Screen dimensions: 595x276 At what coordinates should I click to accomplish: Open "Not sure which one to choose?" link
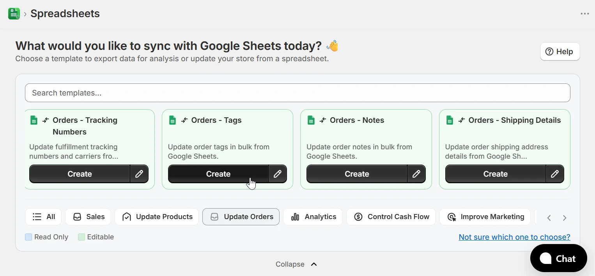[x=514, y=237]
